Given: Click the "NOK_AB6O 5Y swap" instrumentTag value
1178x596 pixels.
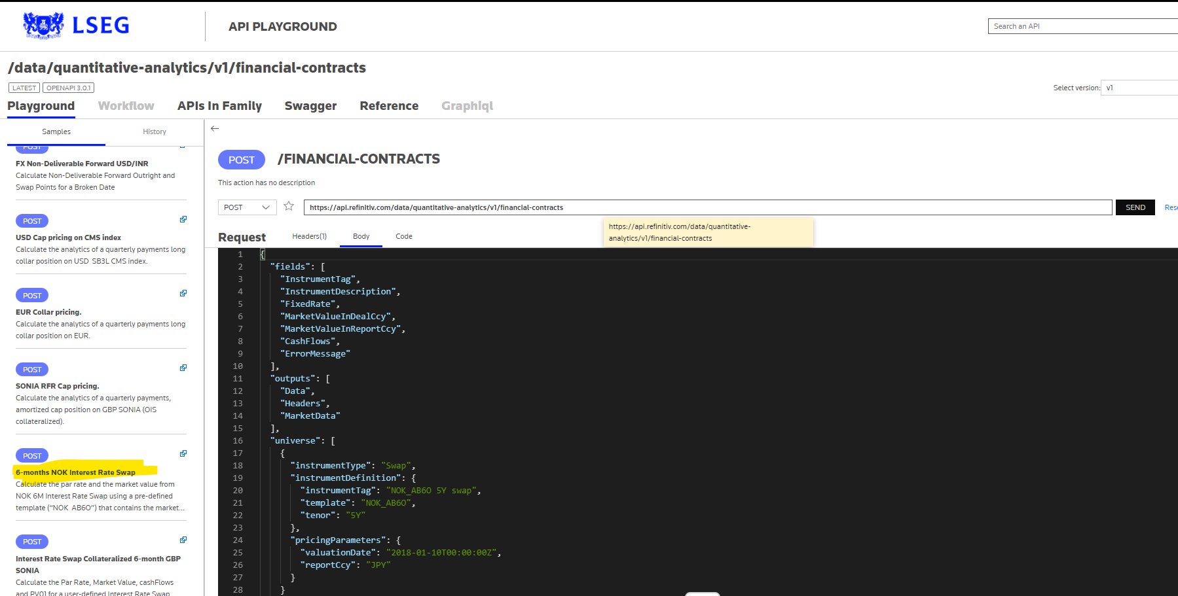Looking at the screenshot, I should [431, 490].
